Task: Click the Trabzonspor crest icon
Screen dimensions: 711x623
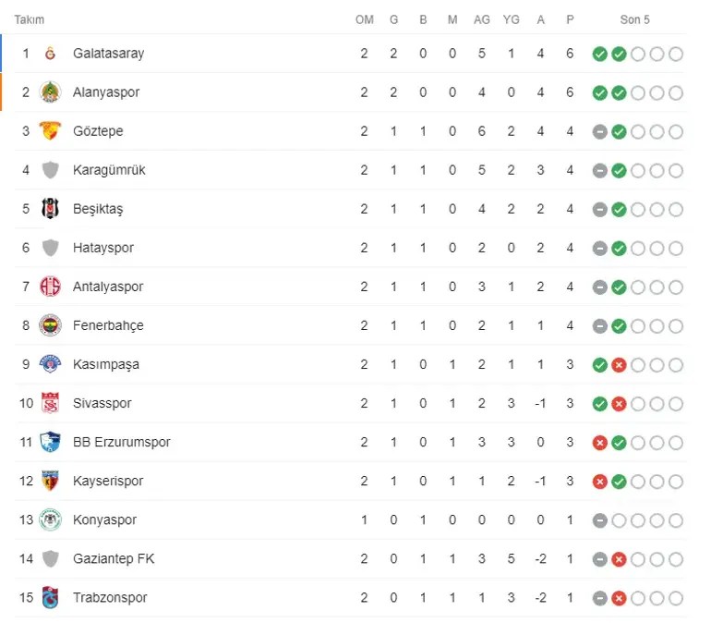Action: click(50, 597)
